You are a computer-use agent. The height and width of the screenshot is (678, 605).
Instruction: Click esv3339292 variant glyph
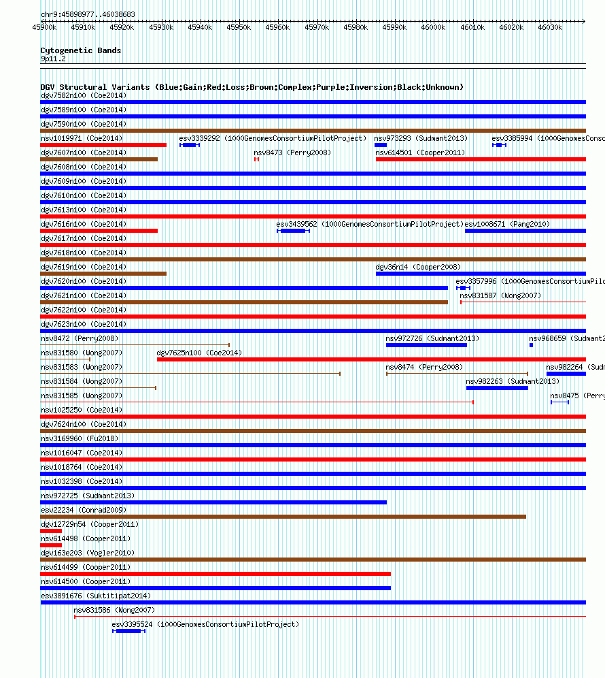[190, 145]
